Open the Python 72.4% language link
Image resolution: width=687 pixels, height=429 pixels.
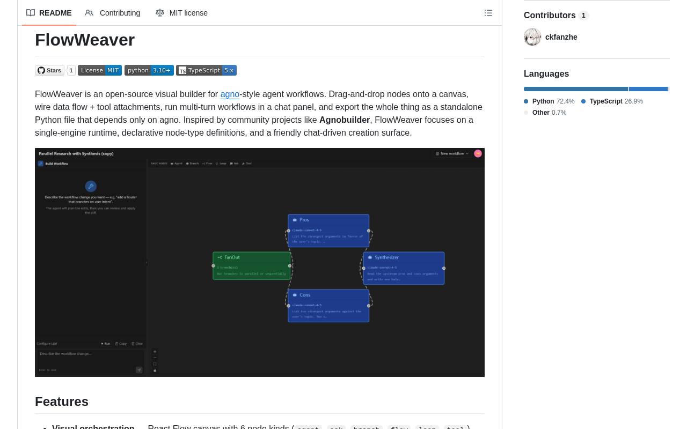pyautogui.click(x=549, y=101)
